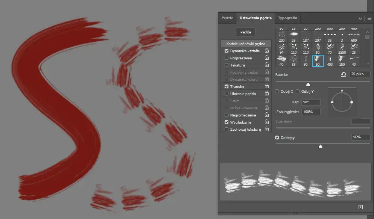Click the Pędzle button
The image size is (374, 219).
click(x=246, y=32)
